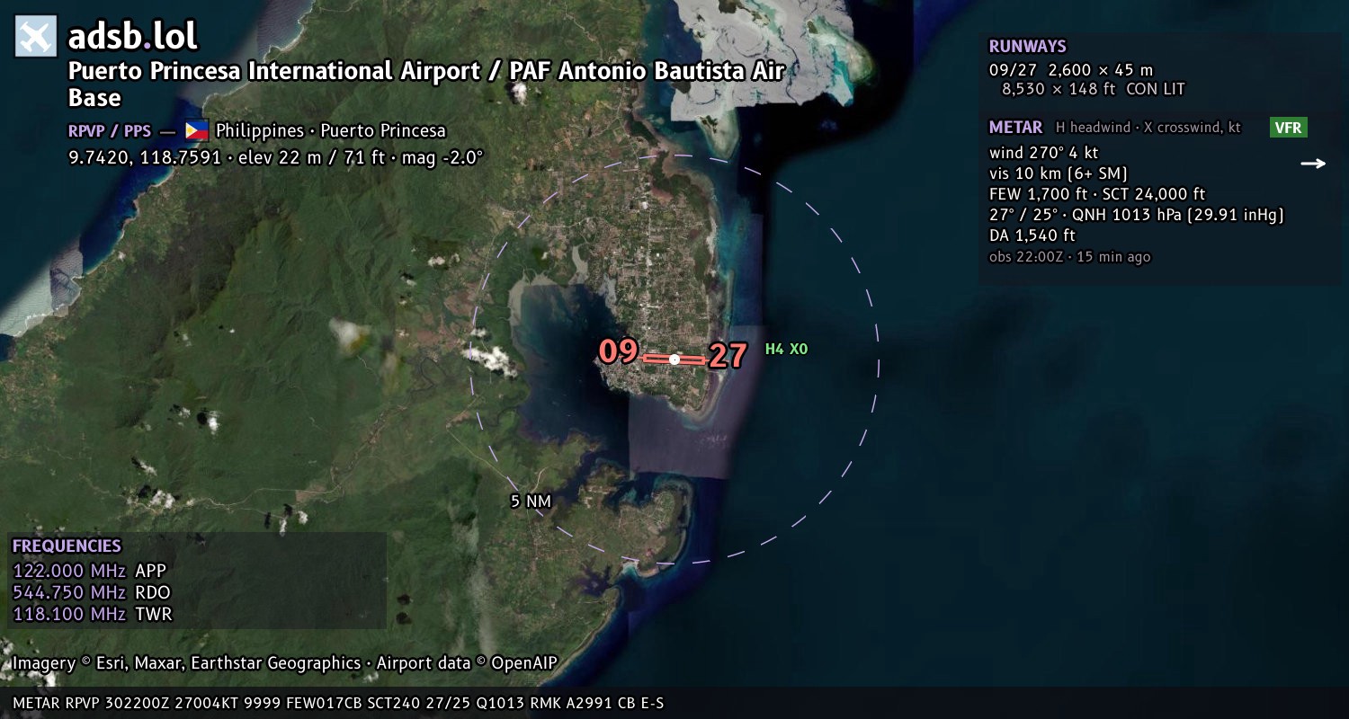Click the Imagery © Esri, Maxar attribution
The width and height of the screenshot is (1349, 719).
point(186,663)
